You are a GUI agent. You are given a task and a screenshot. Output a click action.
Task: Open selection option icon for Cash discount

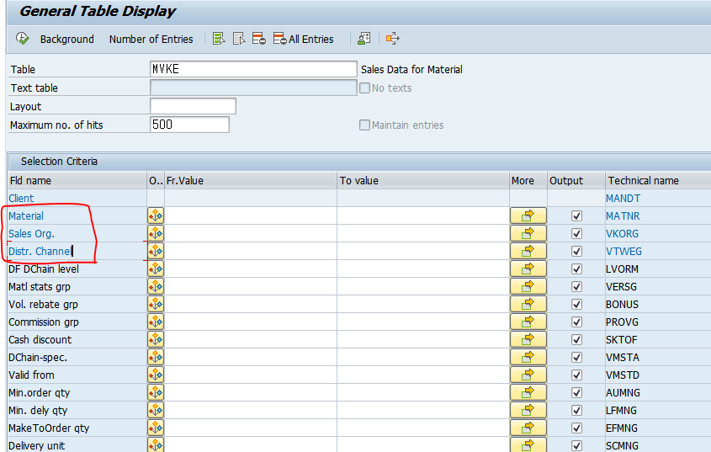(156, 339)
